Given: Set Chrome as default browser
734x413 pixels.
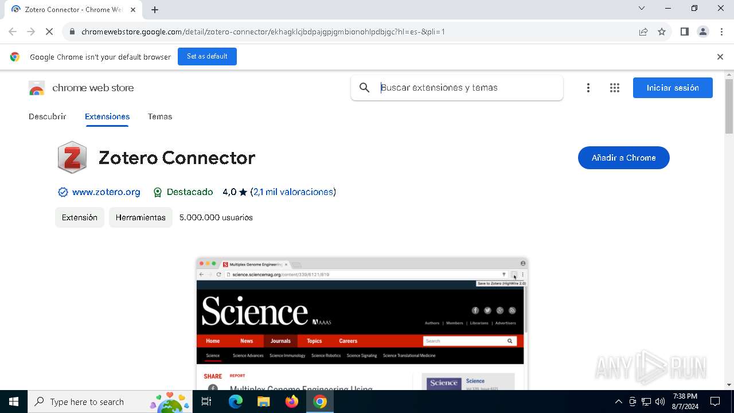Looking at the screenshot, I should pos(207,56).
